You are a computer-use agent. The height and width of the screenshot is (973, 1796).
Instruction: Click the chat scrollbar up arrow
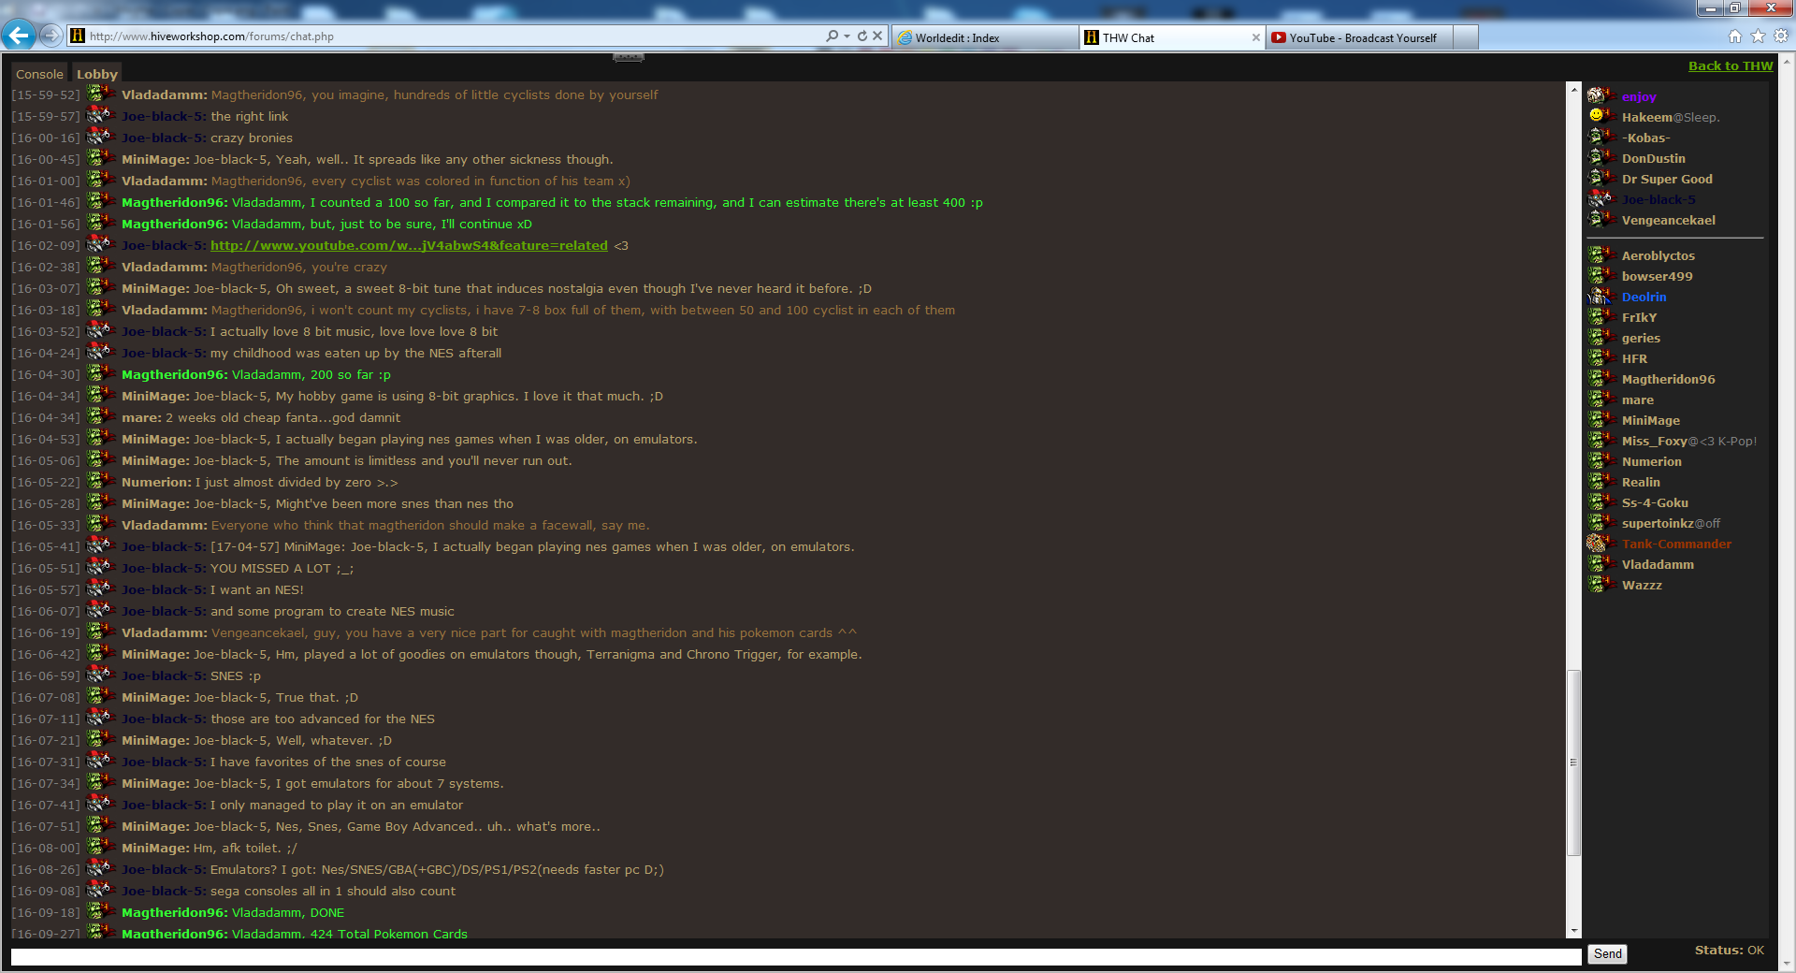pos(1573,91)
